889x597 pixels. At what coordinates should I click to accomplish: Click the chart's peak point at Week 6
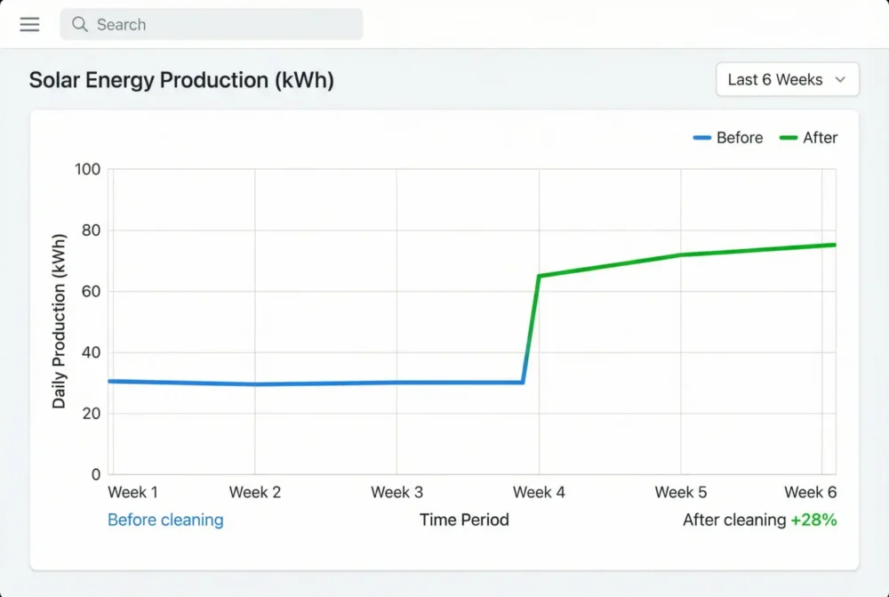(x=834, y=244)
